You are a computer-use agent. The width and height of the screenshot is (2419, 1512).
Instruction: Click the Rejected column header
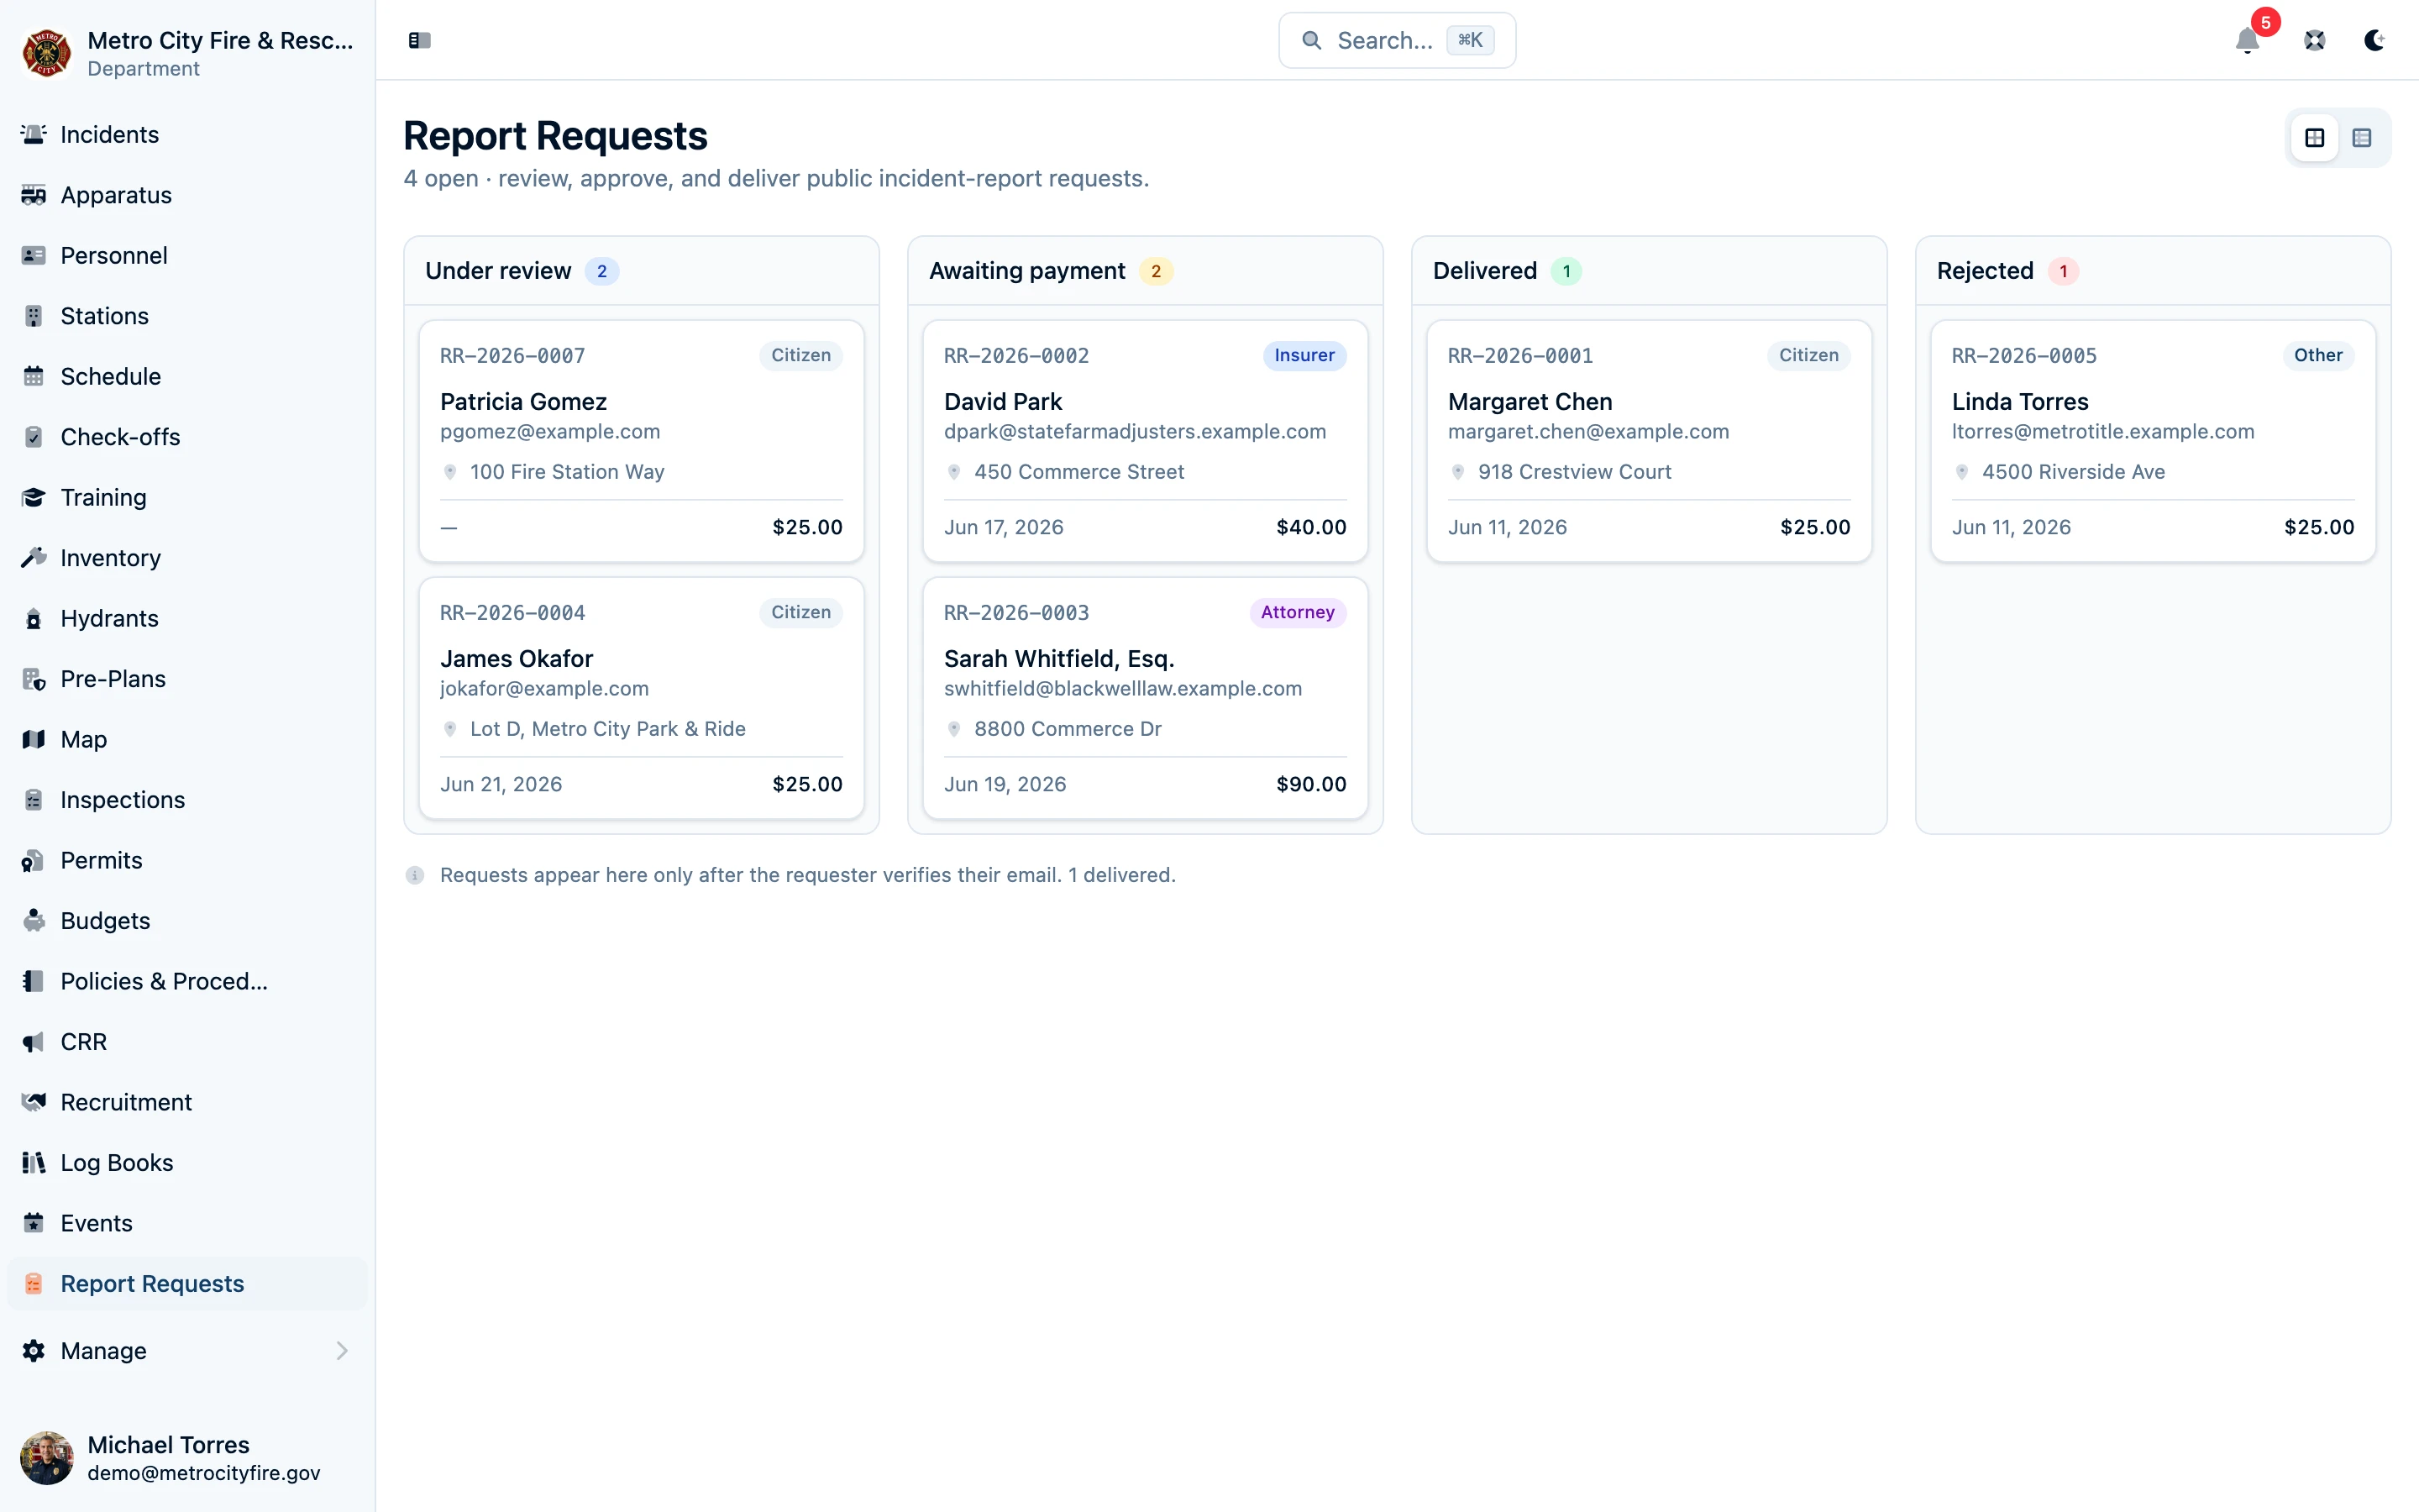2153,271
